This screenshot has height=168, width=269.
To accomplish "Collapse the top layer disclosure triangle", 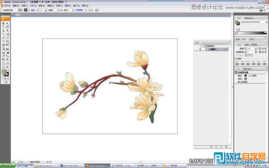I will (202, 46).
